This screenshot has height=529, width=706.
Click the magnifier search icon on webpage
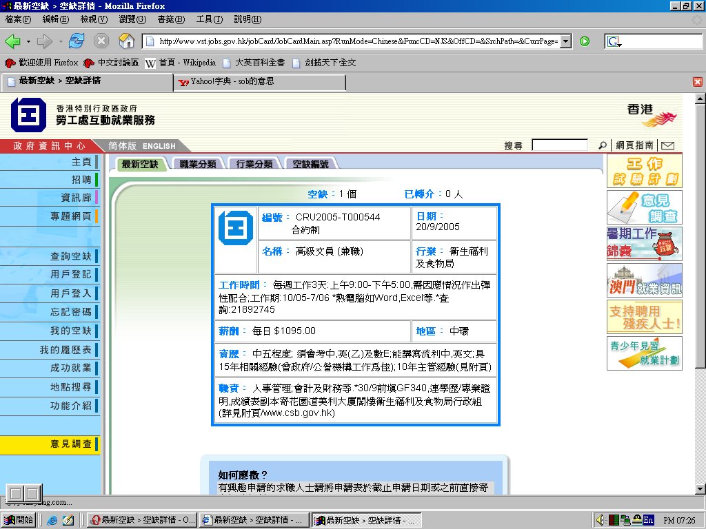602,145
